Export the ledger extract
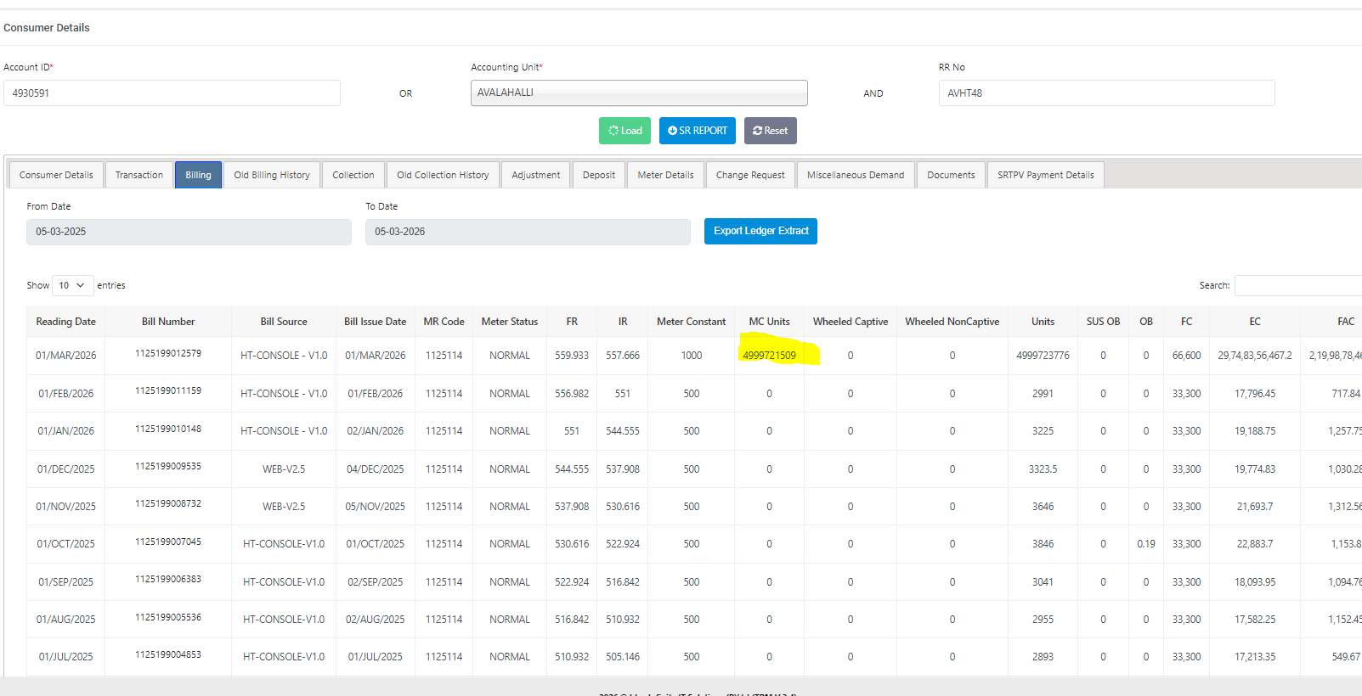This screenshot has height=696, width=1362. pos(760,231)
